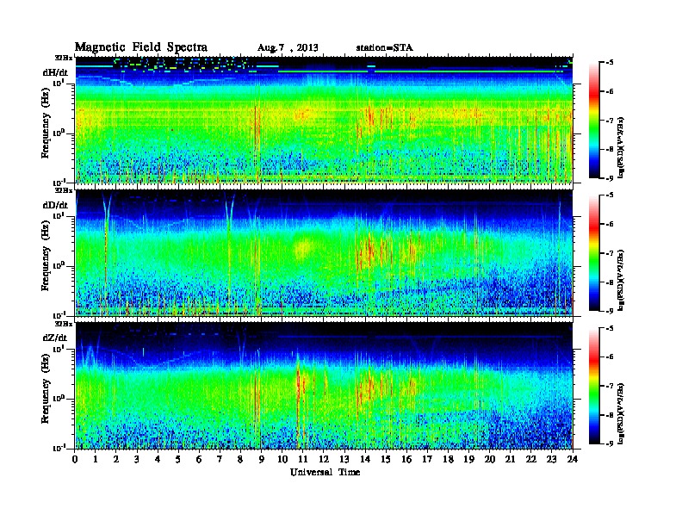Click the log(PSD) label beside the dH/dt color bar

pos(621,147)
